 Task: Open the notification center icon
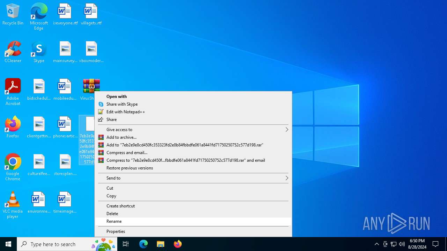click(x=435, y=244)
